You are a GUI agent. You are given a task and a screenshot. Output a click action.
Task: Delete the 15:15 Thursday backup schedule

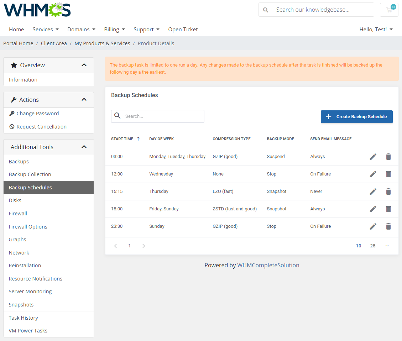point(388,192)
